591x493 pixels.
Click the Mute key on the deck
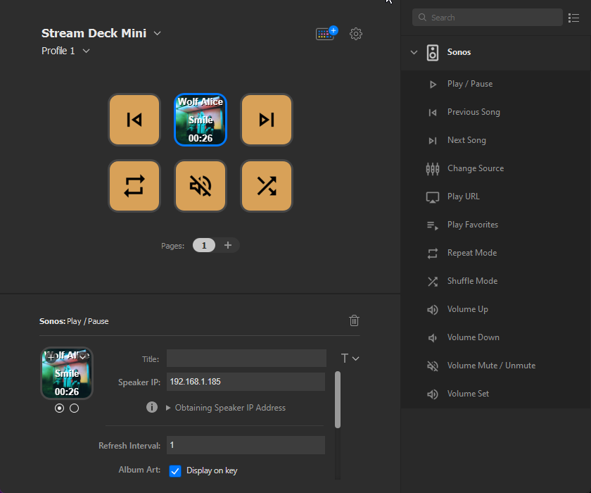click(201, 186)
